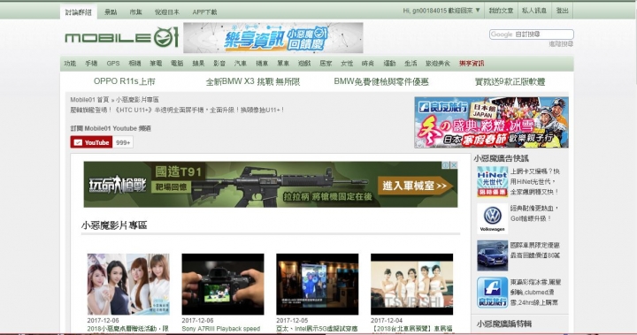
Task: Switch to the 討論群組 tab
Action: tap(79, 12)
